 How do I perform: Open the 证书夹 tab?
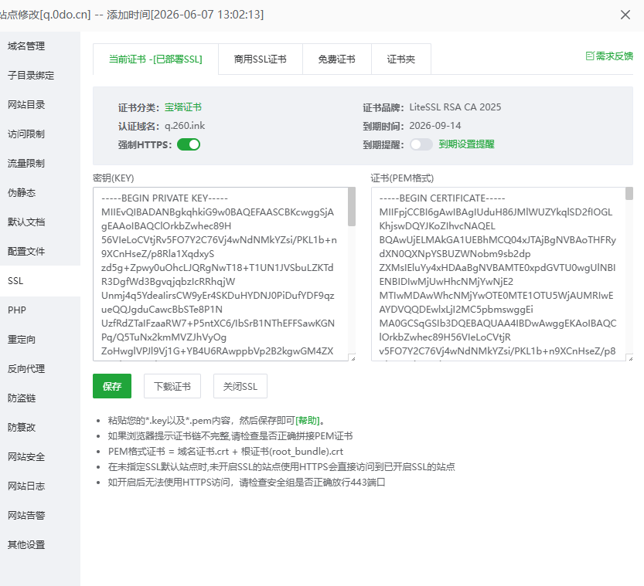[400, 59]
